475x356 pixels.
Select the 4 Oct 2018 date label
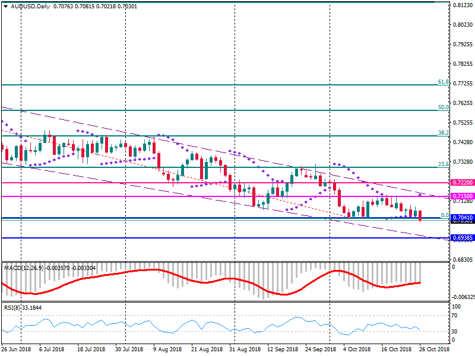pos(356,349)
